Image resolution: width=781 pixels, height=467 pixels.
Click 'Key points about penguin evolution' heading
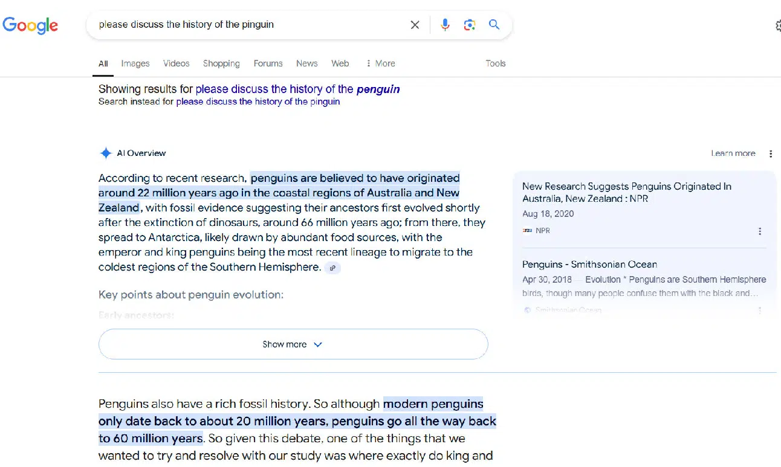pos(191,295)
